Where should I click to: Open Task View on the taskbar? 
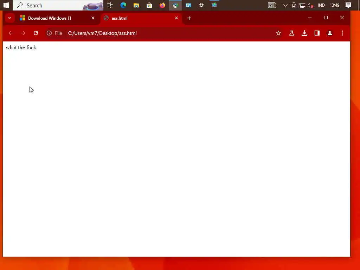pyautogui.click(x=110, y=5)
